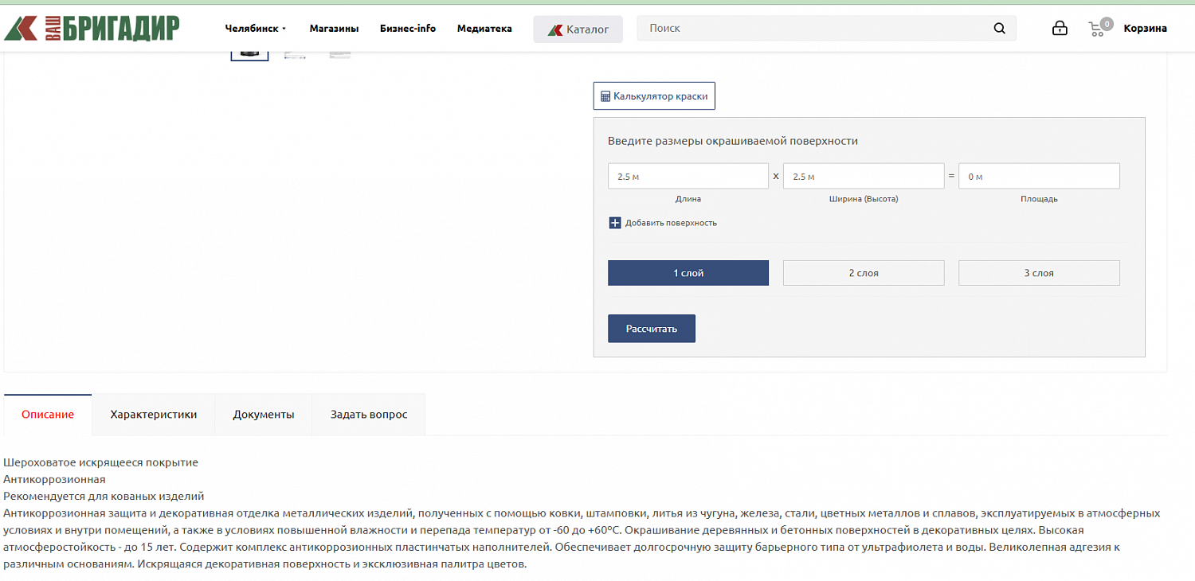Open the Медиатека menu item
The image size is (1195, 581).
[x=484, y=29]
